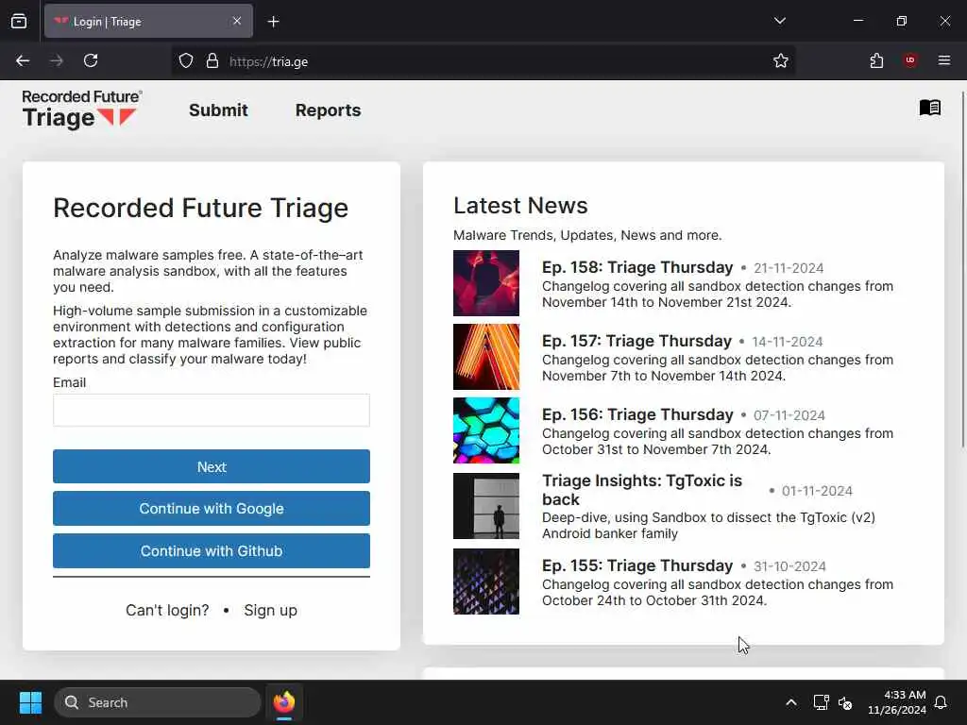967x725 pixels.
Task: Click the Latest News heading
Action: pos(520,205)
